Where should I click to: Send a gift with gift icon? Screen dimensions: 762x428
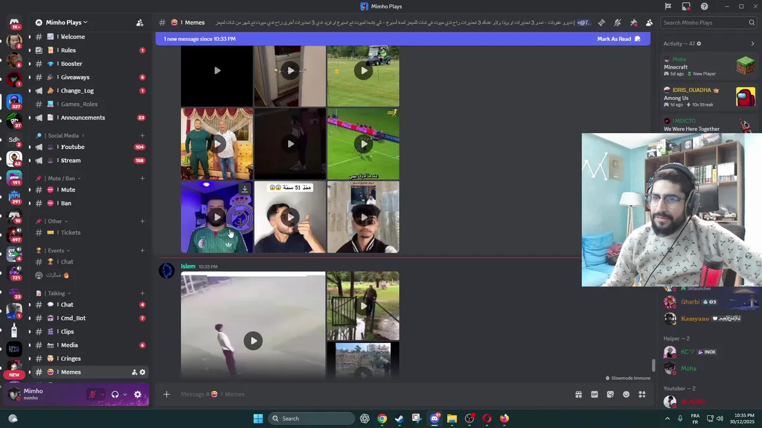pyautogui.click(x=578, y=394)
